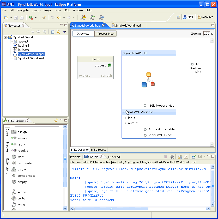The image size is (218, 219).
Task: Click the deploy BPEL process toolbar icon
Action: click(92, 17)
